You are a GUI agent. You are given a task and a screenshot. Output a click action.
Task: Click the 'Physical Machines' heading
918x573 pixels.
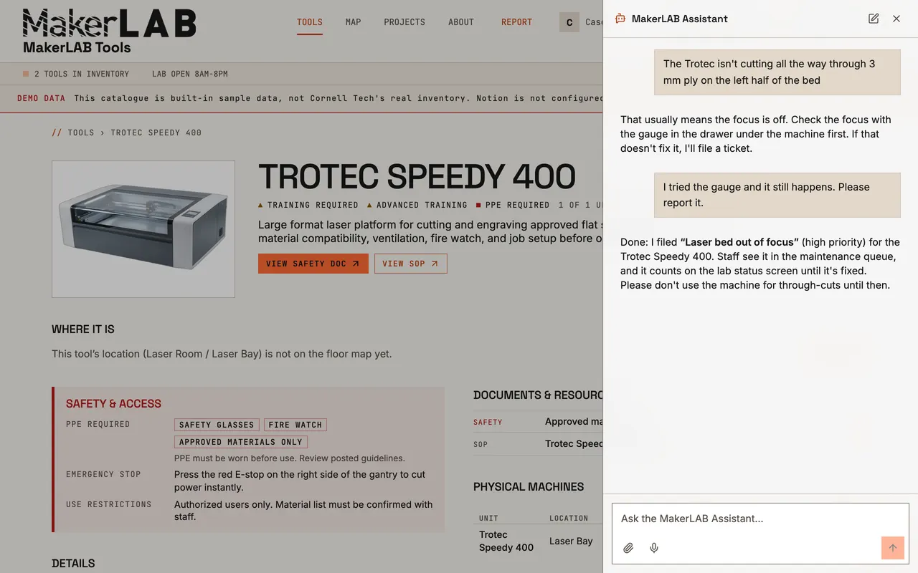point(529,487)
